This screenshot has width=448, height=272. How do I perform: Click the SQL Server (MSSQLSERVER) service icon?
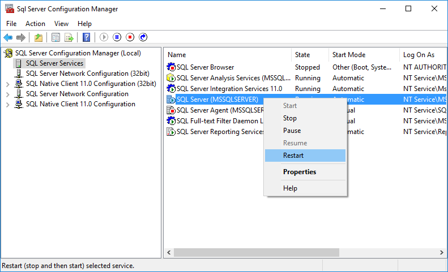tap(171, 100)
